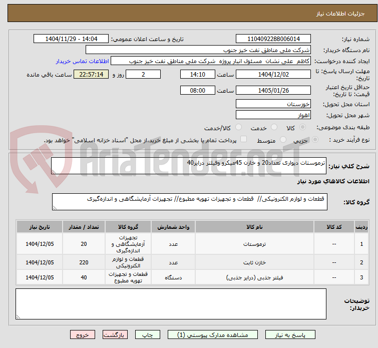This screenshot has width=378, height=348.
Task: Click the تاریخ نیاز column header
Action: (40, 227)
